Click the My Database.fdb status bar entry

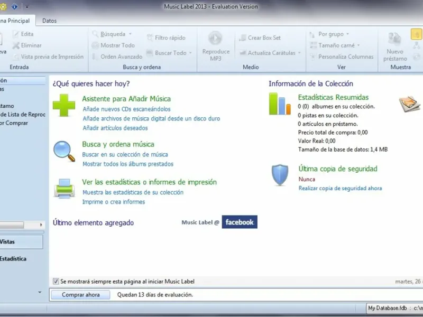coord(394,308)
